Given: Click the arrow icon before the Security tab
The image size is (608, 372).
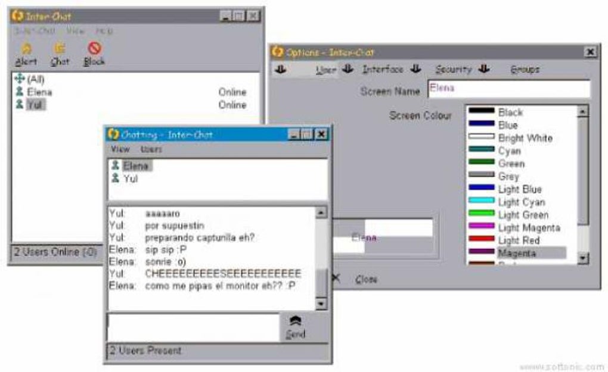Looking at the screenshot, I should pos(415,68).
